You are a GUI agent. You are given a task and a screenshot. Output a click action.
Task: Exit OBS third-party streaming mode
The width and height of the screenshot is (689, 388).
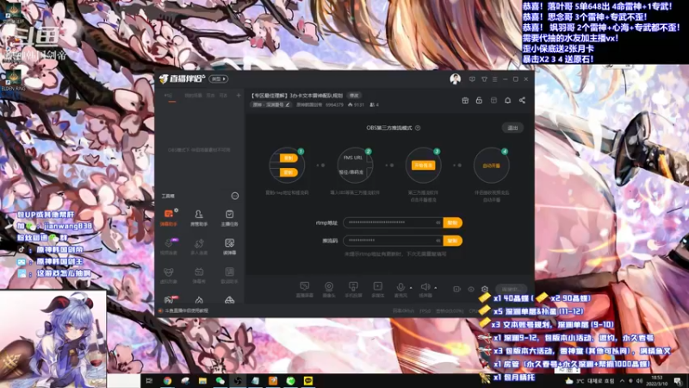click(512, 128)
